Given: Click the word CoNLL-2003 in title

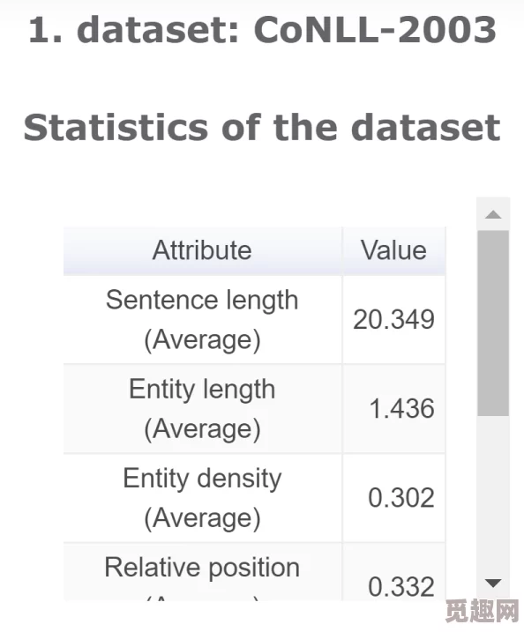Looking at the screenshot, I should (375, 30).
